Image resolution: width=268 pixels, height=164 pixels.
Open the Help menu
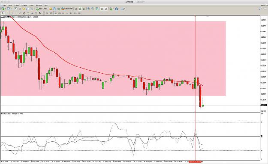(x=46, y=5)
